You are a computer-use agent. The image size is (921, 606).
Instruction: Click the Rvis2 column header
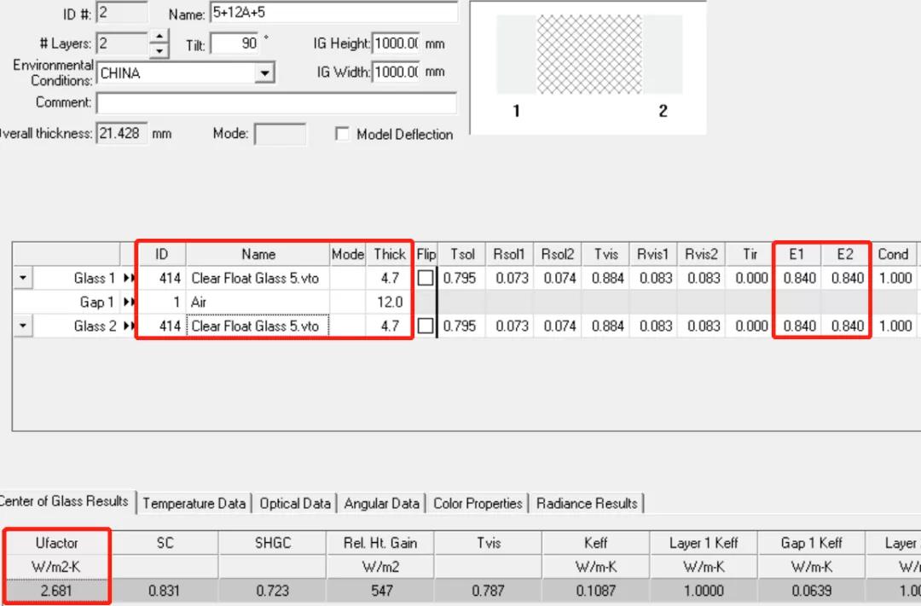tap(701, 254)
